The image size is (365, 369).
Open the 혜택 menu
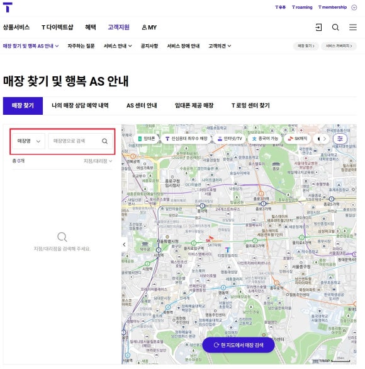[91, 27]
